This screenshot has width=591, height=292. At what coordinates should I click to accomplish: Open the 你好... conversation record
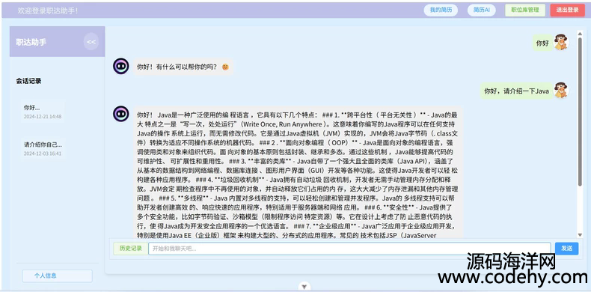[x=42, y=112]
